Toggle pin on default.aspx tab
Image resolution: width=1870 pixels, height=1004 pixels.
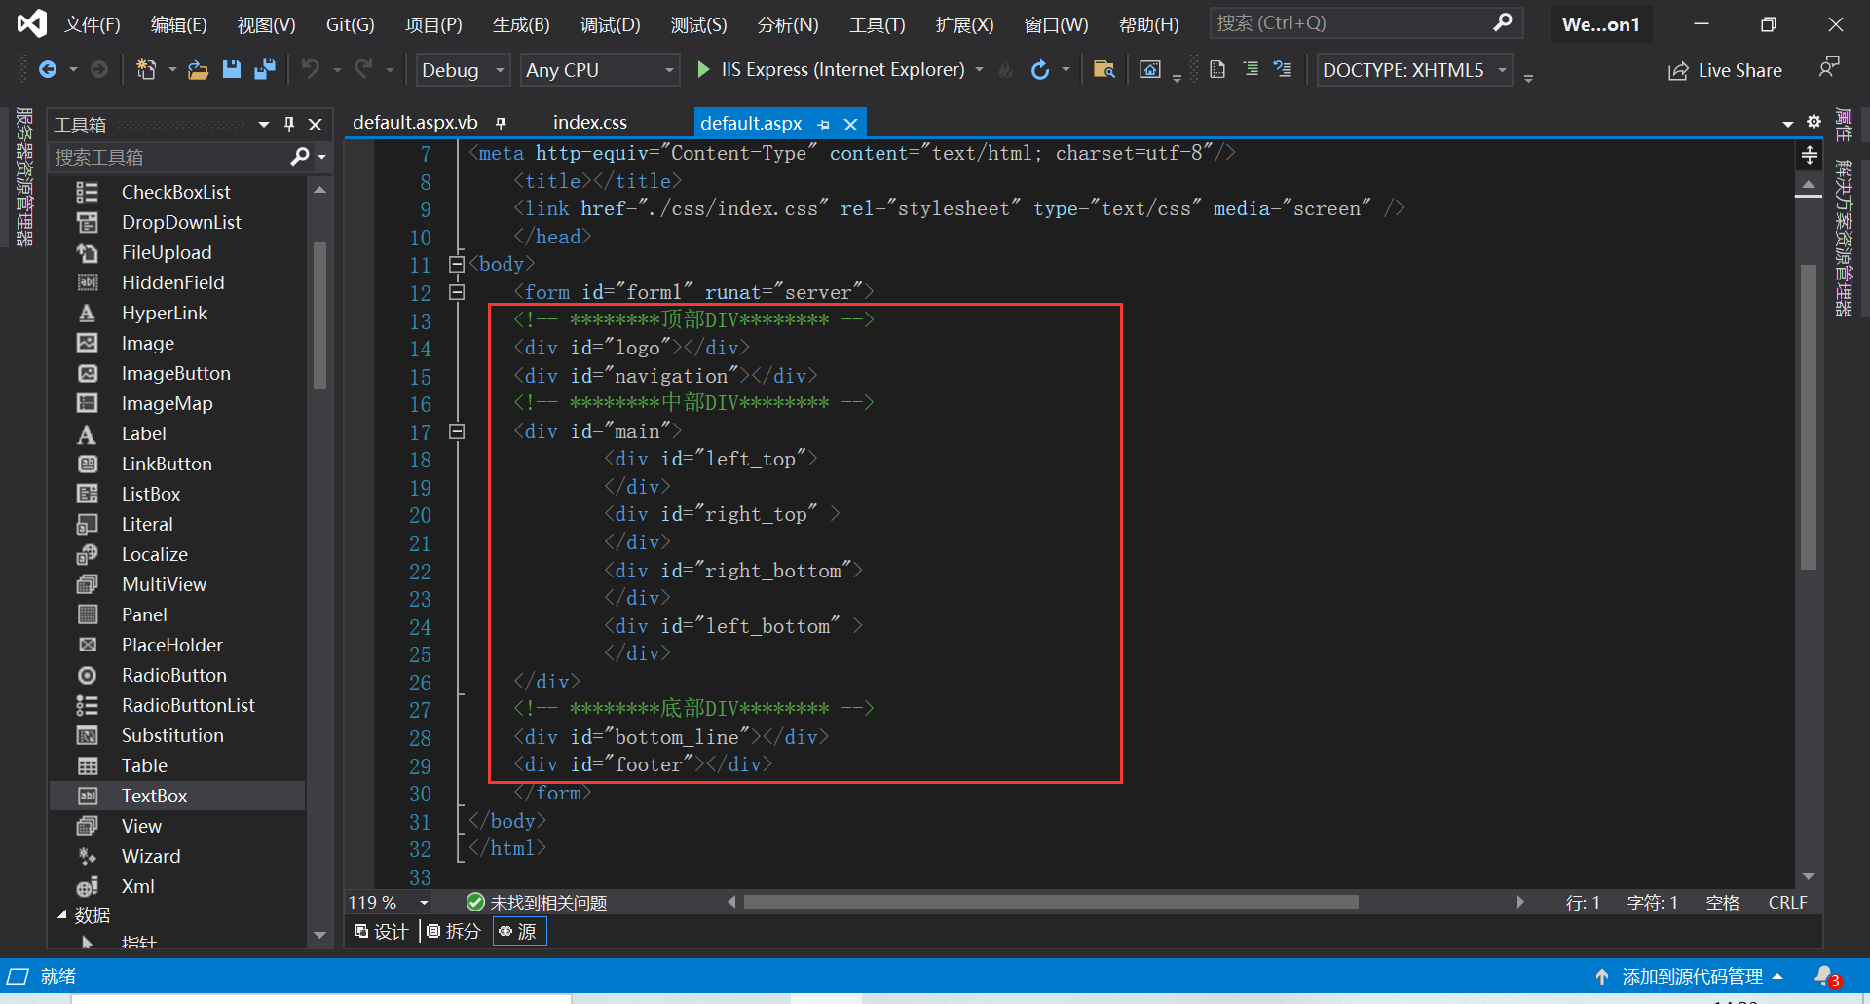tap(824, 124)
